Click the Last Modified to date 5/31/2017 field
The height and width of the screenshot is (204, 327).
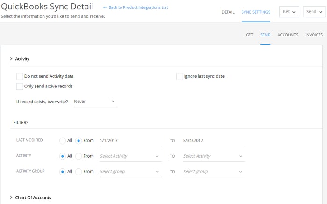pos(214,141)
